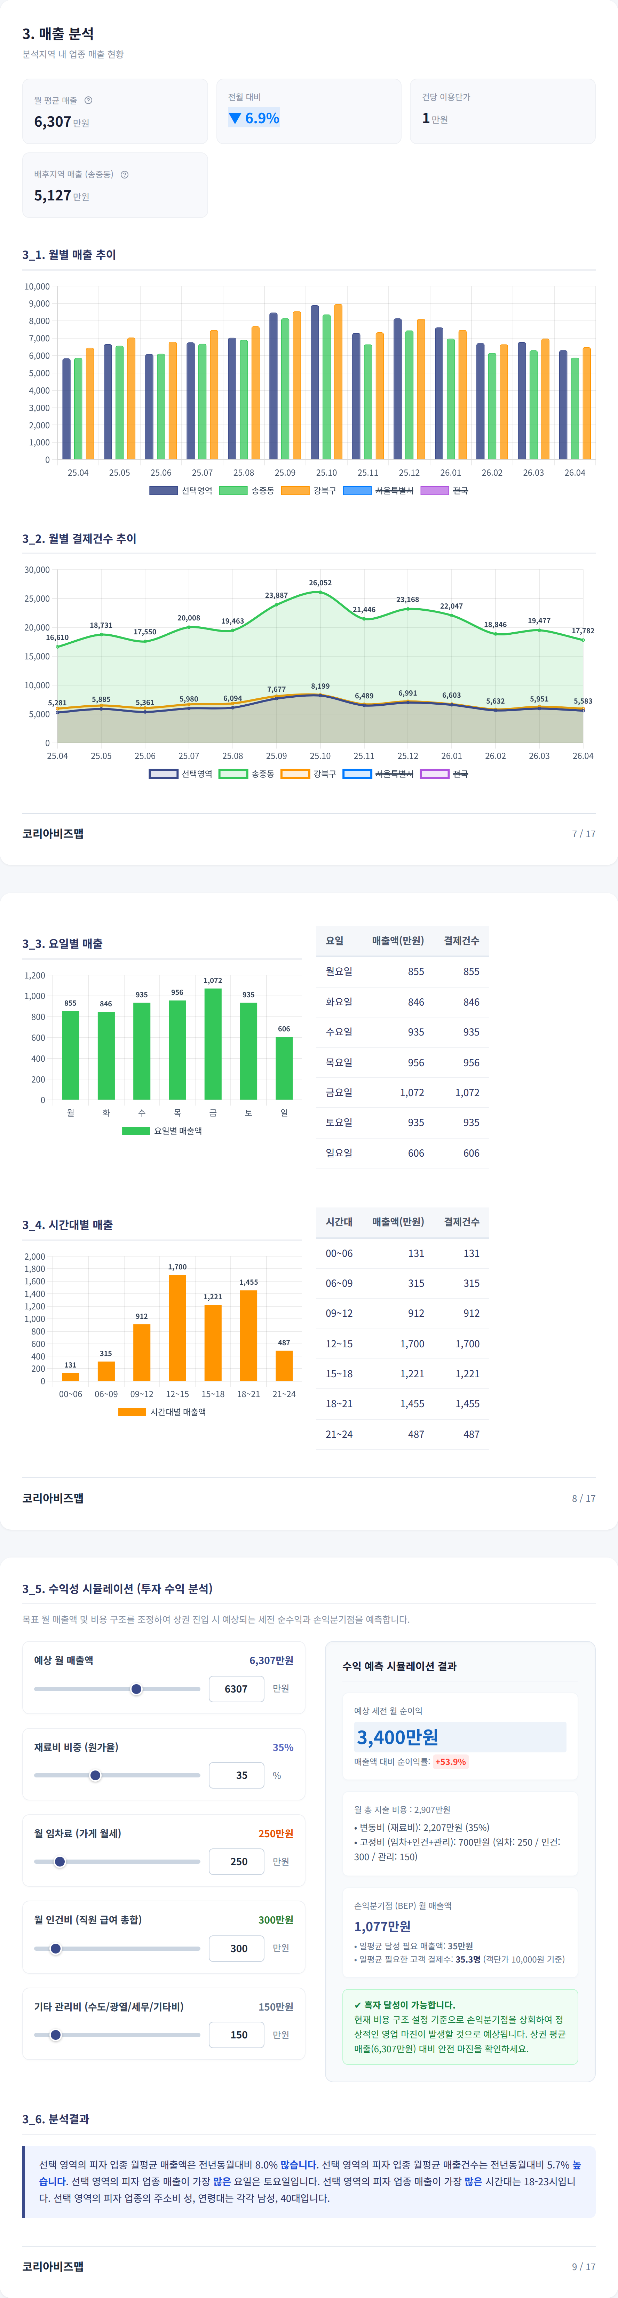The image size is (618, 2298).
Task: Toggle 선택영역 legend in monthly sales chart
Action: point(181,491)
